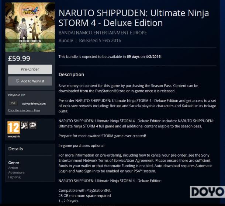Screen dimensions: 225x206
Task: Click the saiyanisland.com watermark text
Action: coord(34,104)
